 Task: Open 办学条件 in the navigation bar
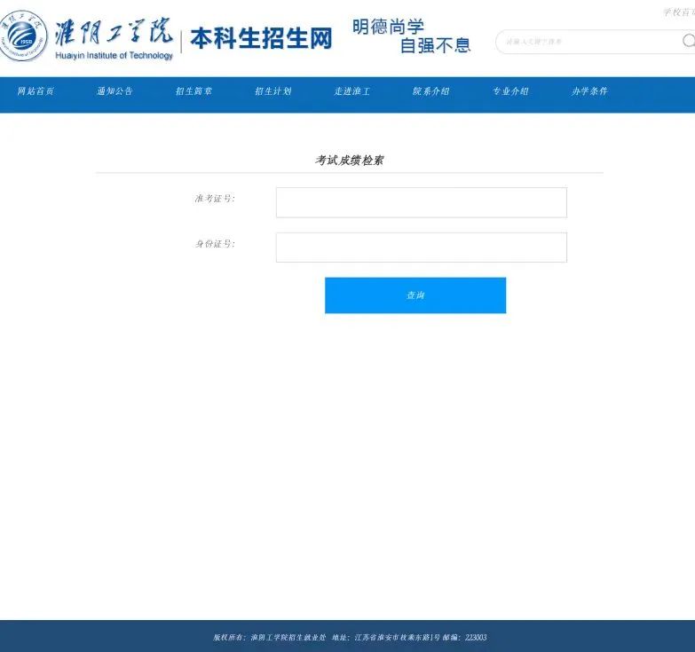click(589, 91)
